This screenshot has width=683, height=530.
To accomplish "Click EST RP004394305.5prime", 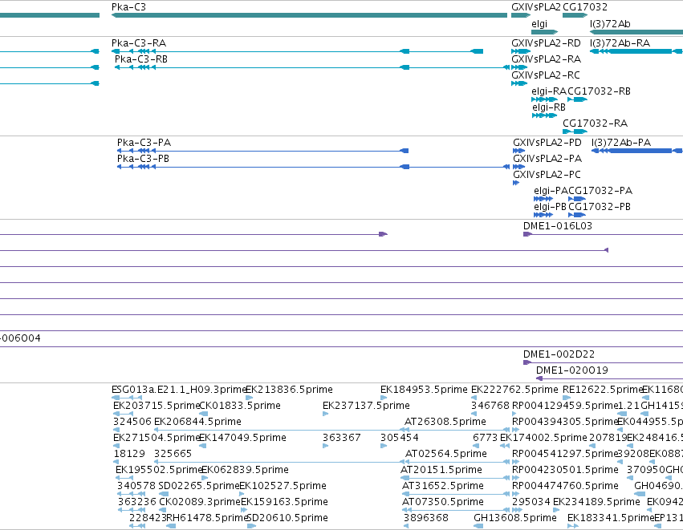I will point(516,430).
